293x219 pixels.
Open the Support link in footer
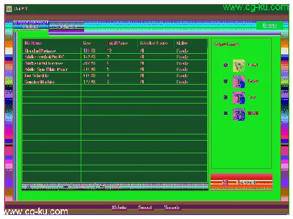point(145,207)
